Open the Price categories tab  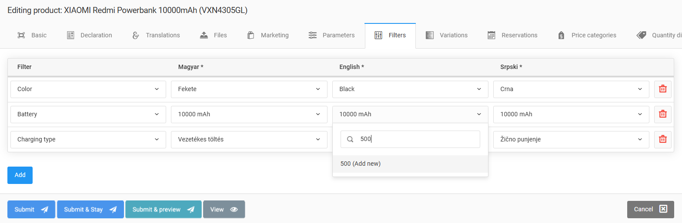(587, 35)
